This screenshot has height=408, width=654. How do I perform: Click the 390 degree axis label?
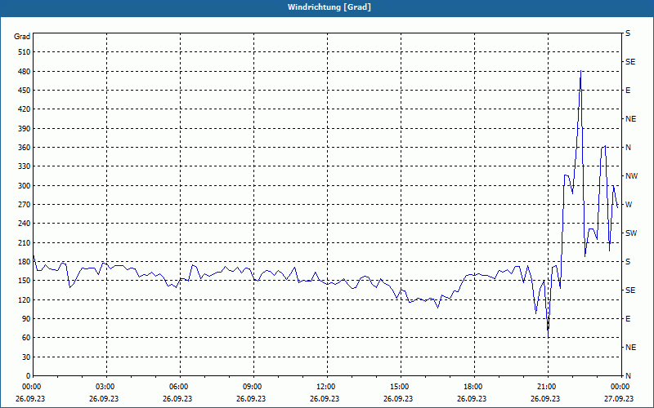(x=25, y=128)
